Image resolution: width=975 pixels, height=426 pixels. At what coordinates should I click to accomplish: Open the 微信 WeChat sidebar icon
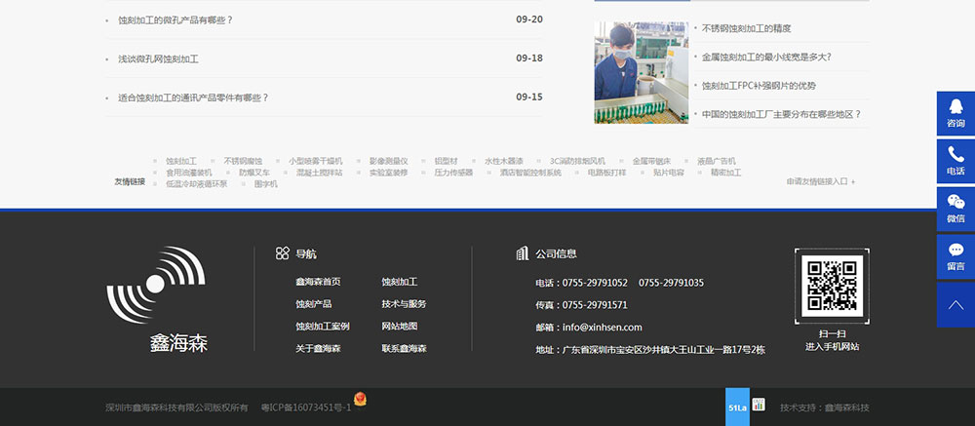click(x=955, y=209)
